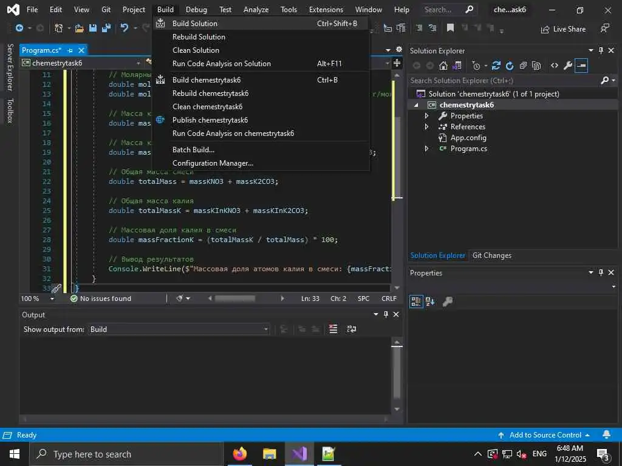
Task: Select App.config in Solution Explorer
Action: [468, 138]
